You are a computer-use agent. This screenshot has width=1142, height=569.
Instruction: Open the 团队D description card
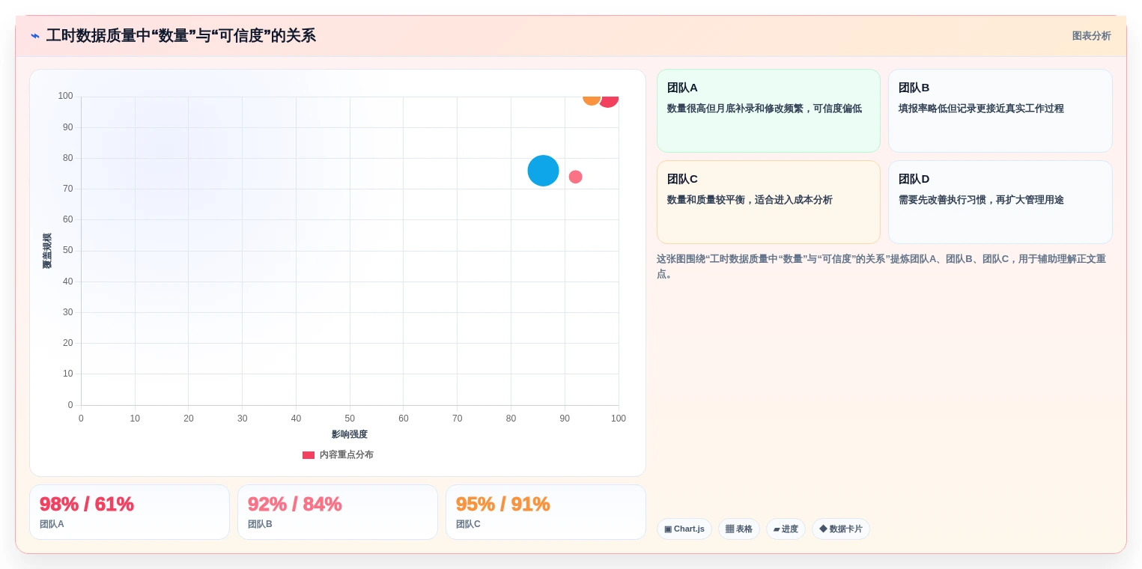1000,202
